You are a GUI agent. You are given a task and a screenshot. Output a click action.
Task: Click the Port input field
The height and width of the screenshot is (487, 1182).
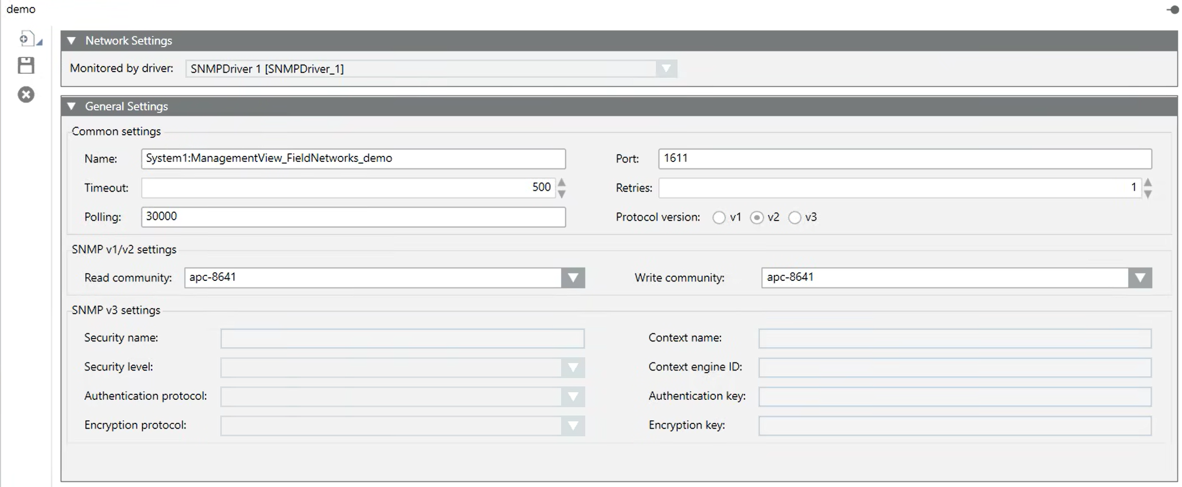[904, 158]
